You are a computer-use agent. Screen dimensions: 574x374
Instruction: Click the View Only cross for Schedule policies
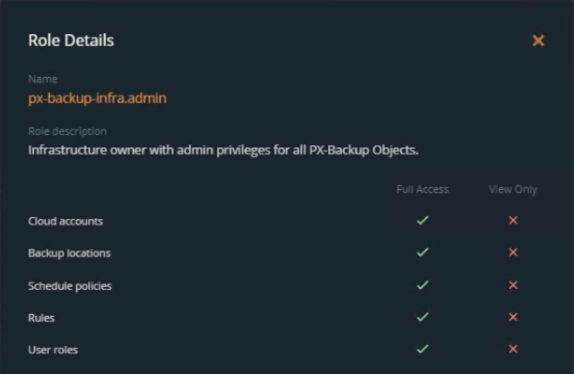pos(513,285)
